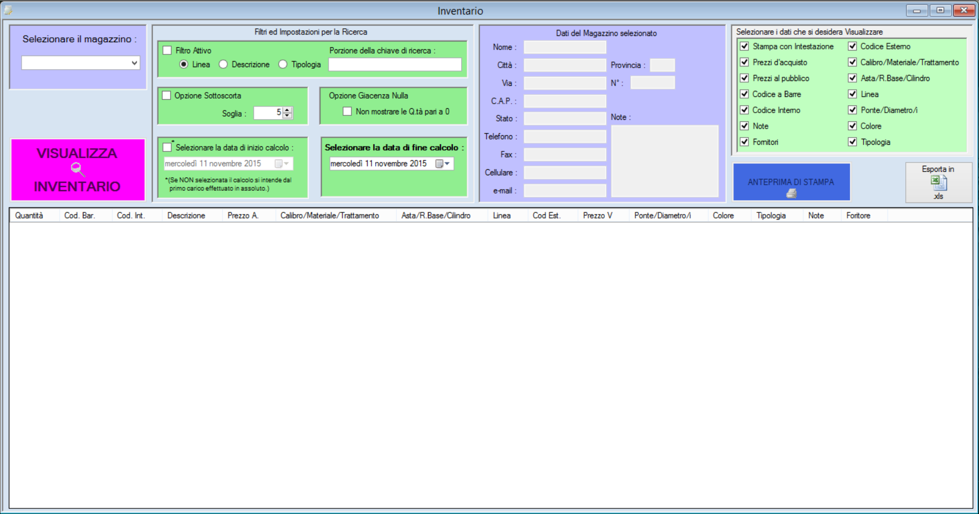
Task: Uncheck the Linea display checkbox
Action: 853,94
